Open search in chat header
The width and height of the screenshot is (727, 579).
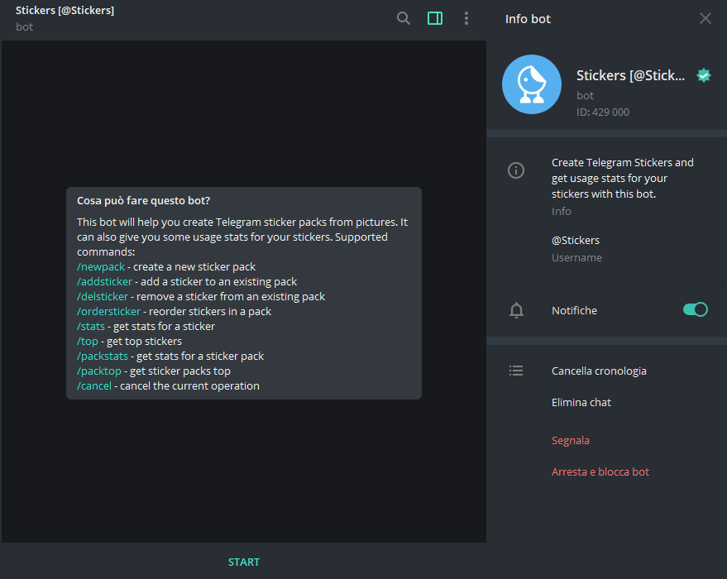click(x=404, y=18)
